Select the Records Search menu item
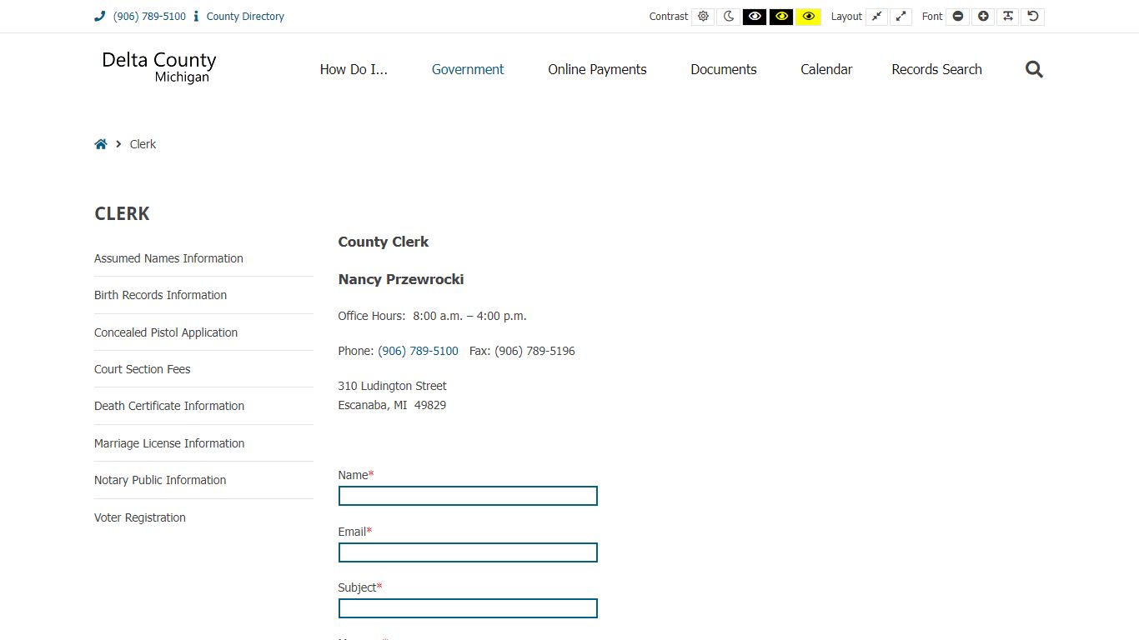The height and width of the screenshot is (640, 1139). click(x=936, y=69)
